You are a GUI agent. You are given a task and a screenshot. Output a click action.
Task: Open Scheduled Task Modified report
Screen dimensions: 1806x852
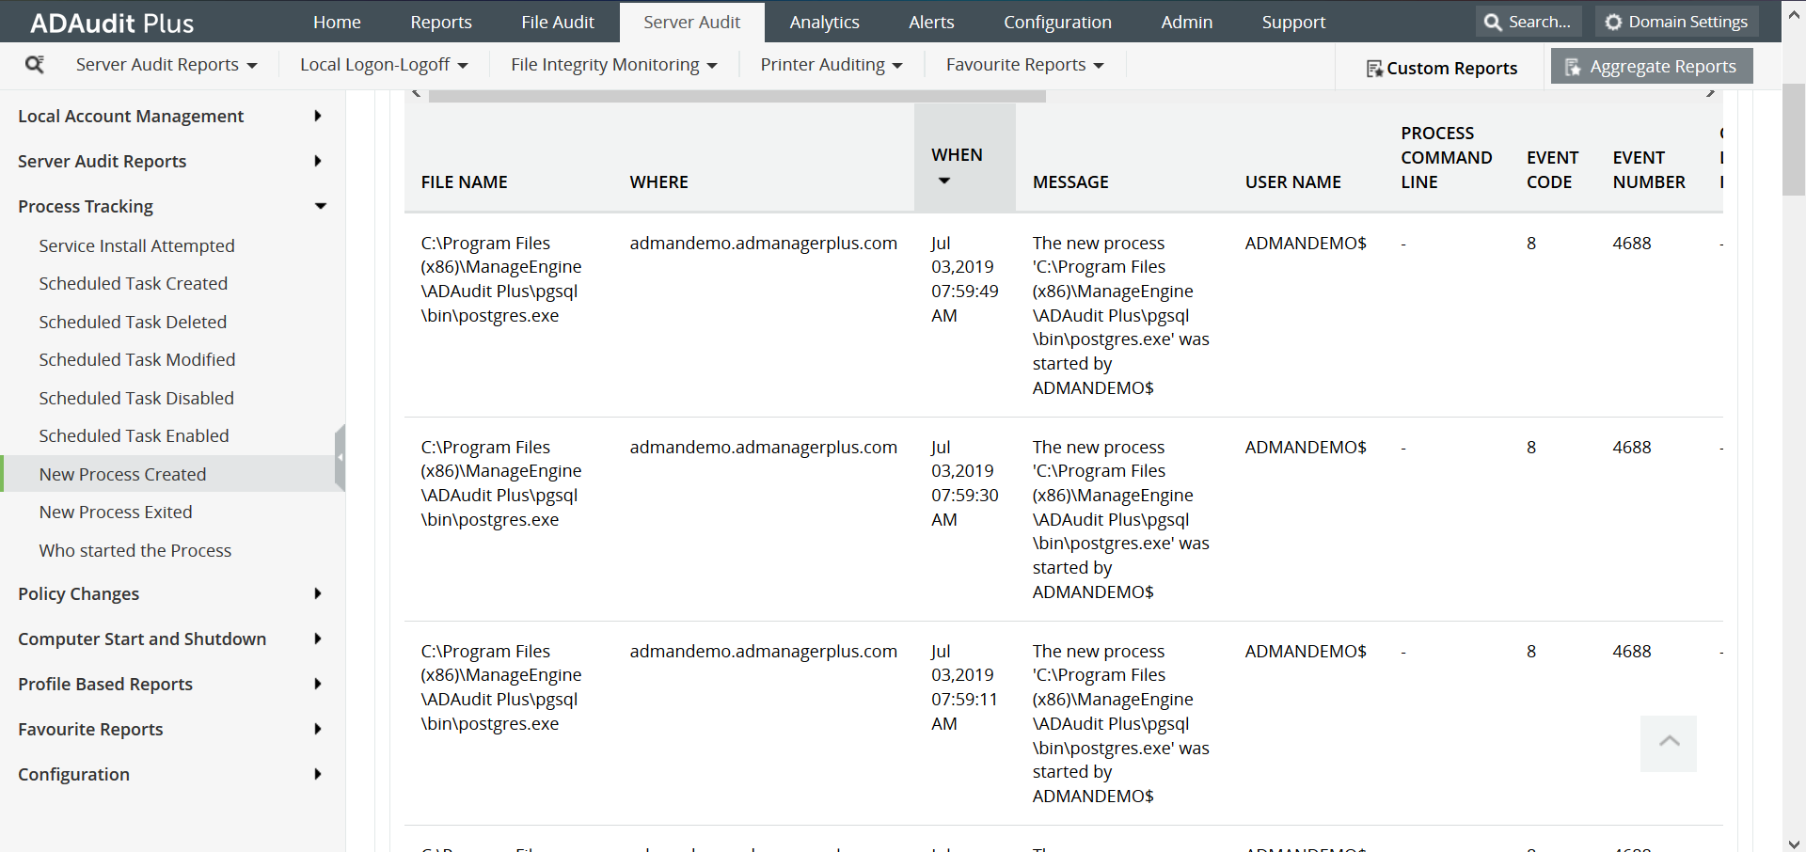point(137,359)
